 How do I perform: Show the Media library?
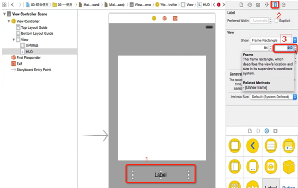[275, 131]
